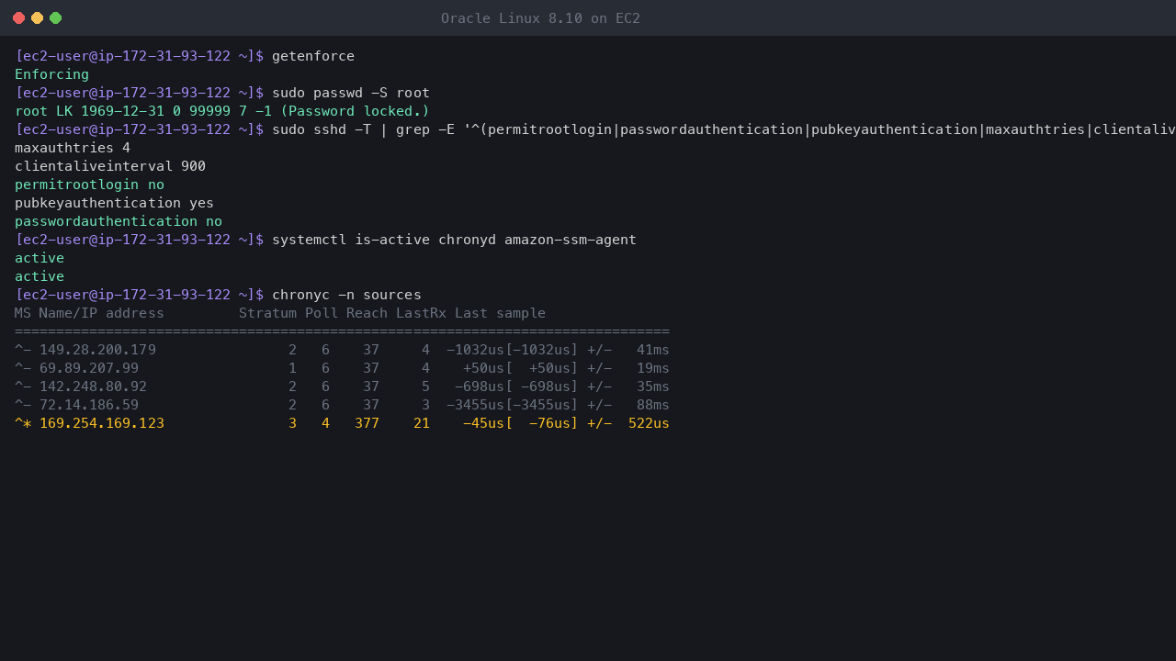This screenshot has height=661, width=1176.
Task: Click the 'clientaliveinterval 900' line
Action: [x=110, y=166]
